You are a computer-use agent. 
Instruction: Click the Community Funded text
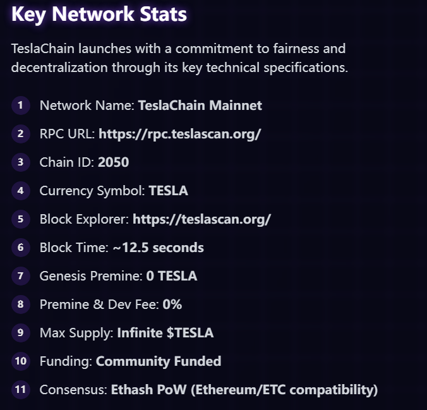158,361
